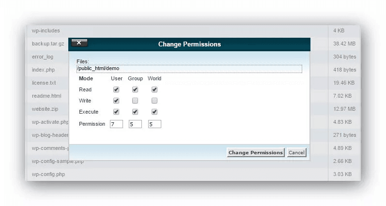The image size is (386, 206).
Task: Click the User permission number field
Action: [116, 124]
